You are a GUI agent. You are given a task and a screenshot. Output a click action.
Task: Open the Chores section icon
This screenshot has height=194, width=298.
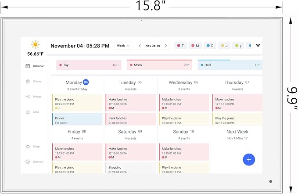pos(28,81)
